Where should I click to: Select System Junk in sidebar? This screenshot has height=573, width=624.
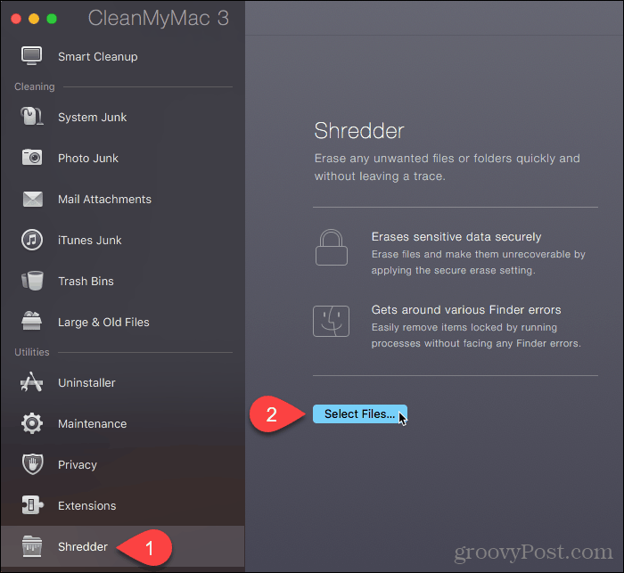tap(93, 117)
